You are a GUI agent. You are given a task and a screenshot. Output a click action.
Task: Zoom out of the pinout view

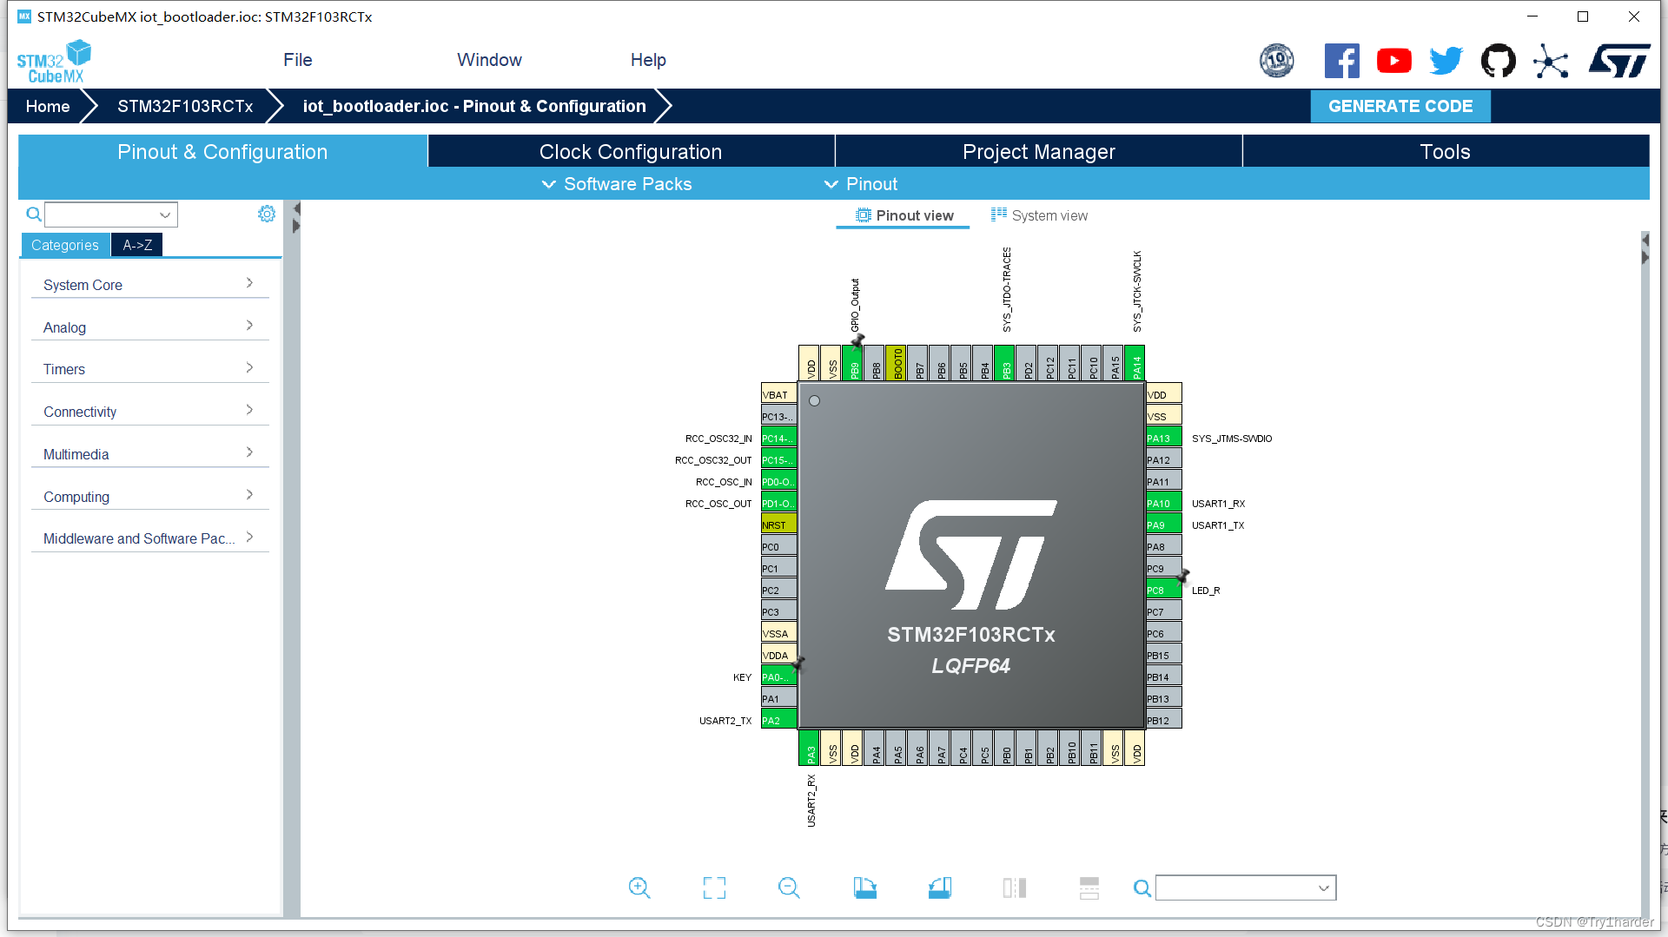point(789,888)
